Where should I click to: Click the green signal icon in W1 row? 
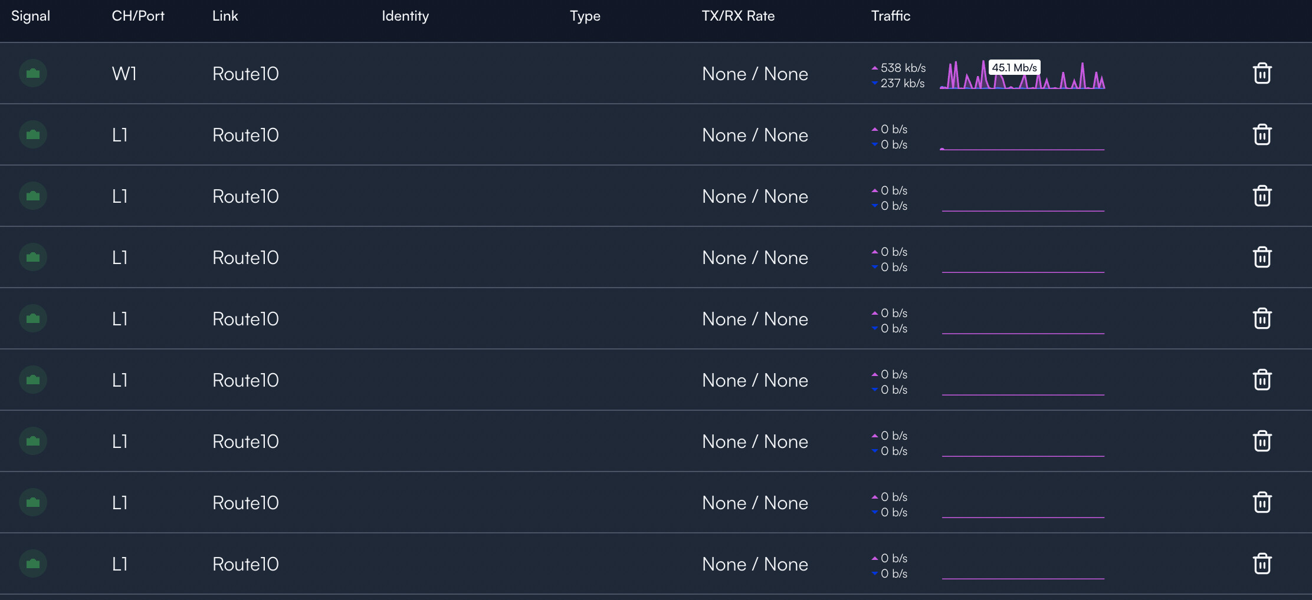tap(33, 73)
